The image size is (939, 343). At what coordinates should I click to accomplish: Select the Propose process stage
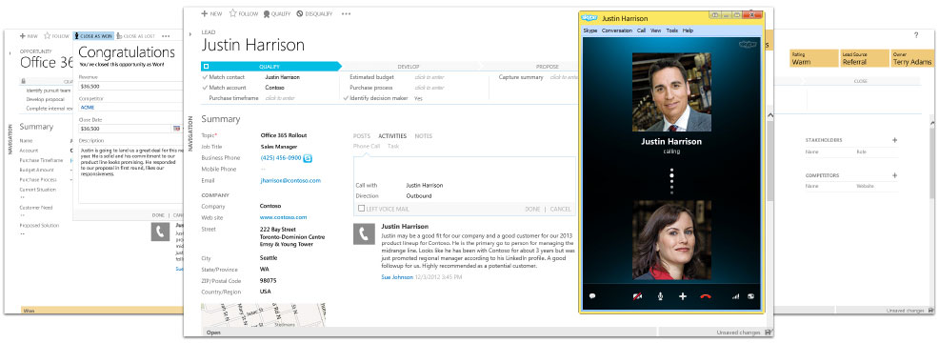(x=548, y=67)
